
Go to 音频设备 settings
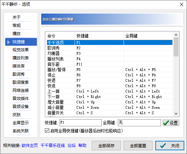tap(21, 107)
